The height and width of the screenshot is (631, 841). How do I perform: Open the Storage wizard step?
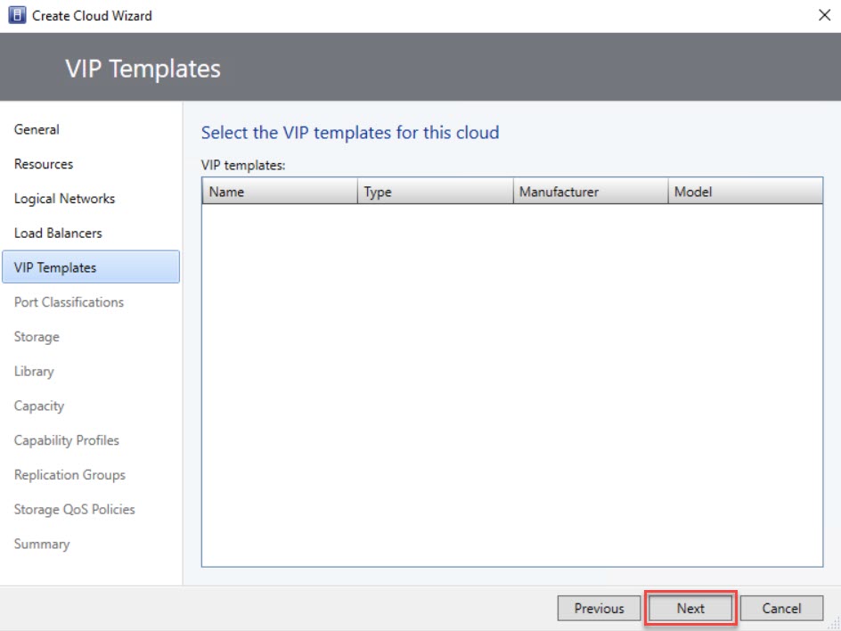click(37, 337)
